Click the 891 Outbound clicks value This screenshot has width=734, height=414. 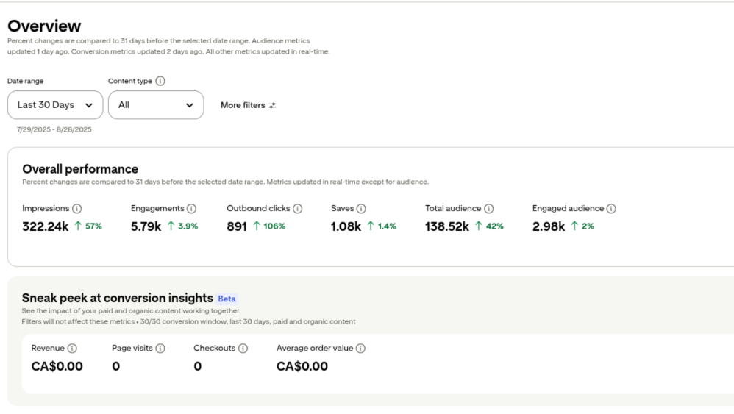pos(238,226)
